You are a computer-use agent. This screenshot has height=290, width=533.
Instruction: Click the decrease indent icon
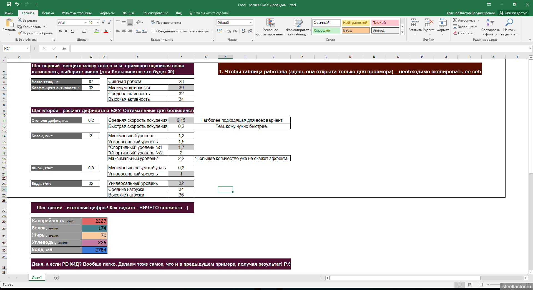point(139,31)
